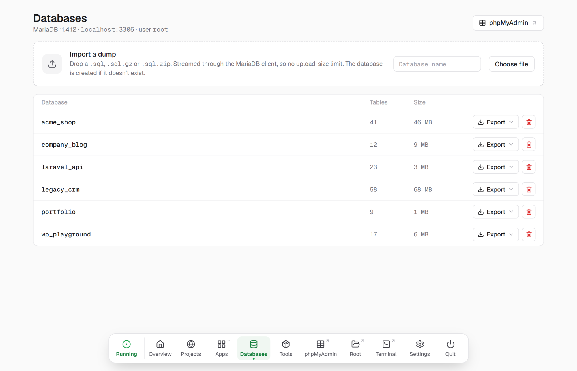Open phpMyAdmin button at top right
The height and width of the screenshot is (371, 577).
click(508, 23)
